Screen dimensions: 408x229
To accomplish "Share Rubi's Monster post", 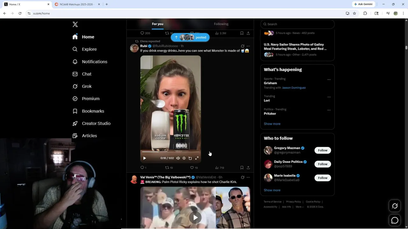I will click(248, 168).
